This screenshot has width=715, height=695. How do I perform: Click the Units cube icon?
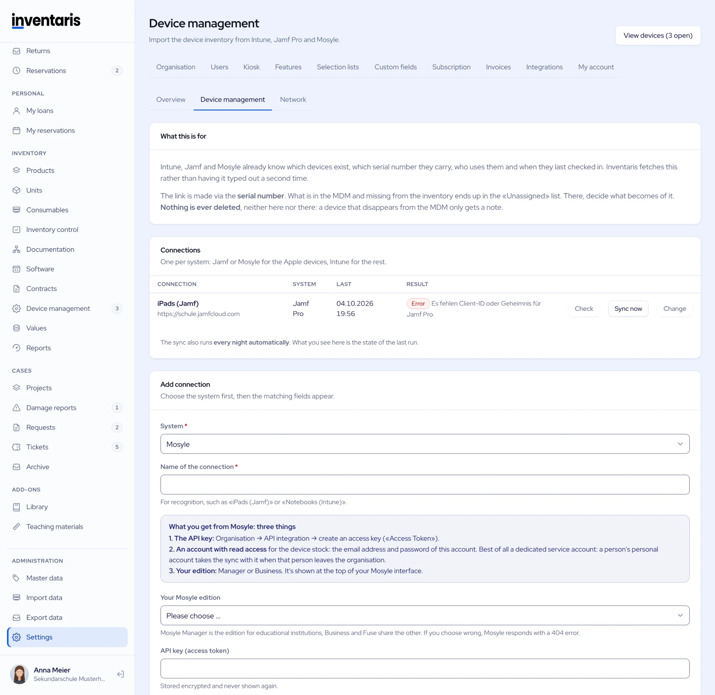point(16,190)
